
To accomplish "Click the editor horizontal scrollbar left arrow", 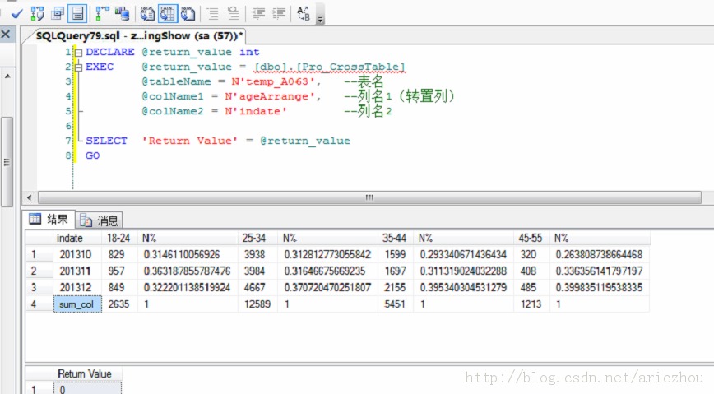I will coord(30,197).
